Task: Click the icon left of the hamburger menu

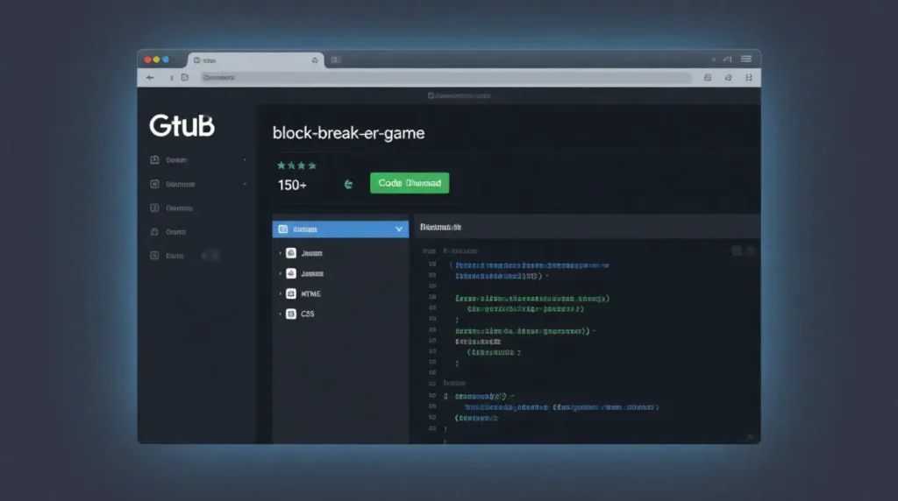Action: click(x=727, y=59)
